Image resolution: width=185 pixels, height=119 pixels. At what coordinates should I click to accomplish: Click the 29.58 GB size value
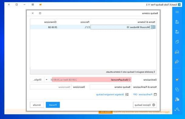coord(53,27)
